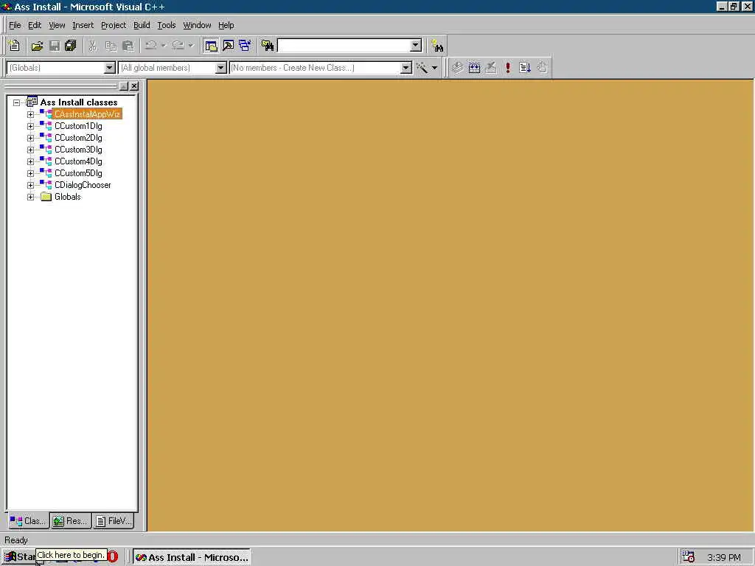Click the red exclamation Execute Program icon
Viewport: 755px width, 566px height.
[x=508, y=68]
